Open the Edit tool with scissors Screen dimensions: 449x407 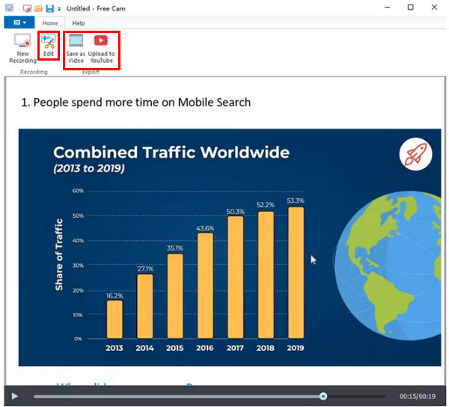tap(49, 45)
